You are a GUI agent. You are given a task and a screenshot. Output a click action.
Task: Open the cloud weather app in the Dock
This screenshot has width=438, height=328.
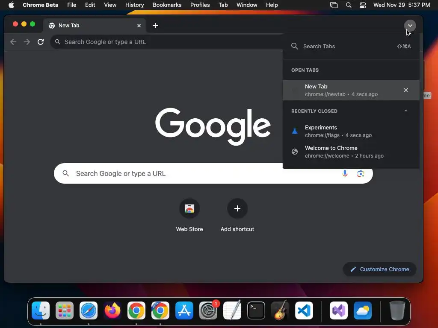pos(363,310)
